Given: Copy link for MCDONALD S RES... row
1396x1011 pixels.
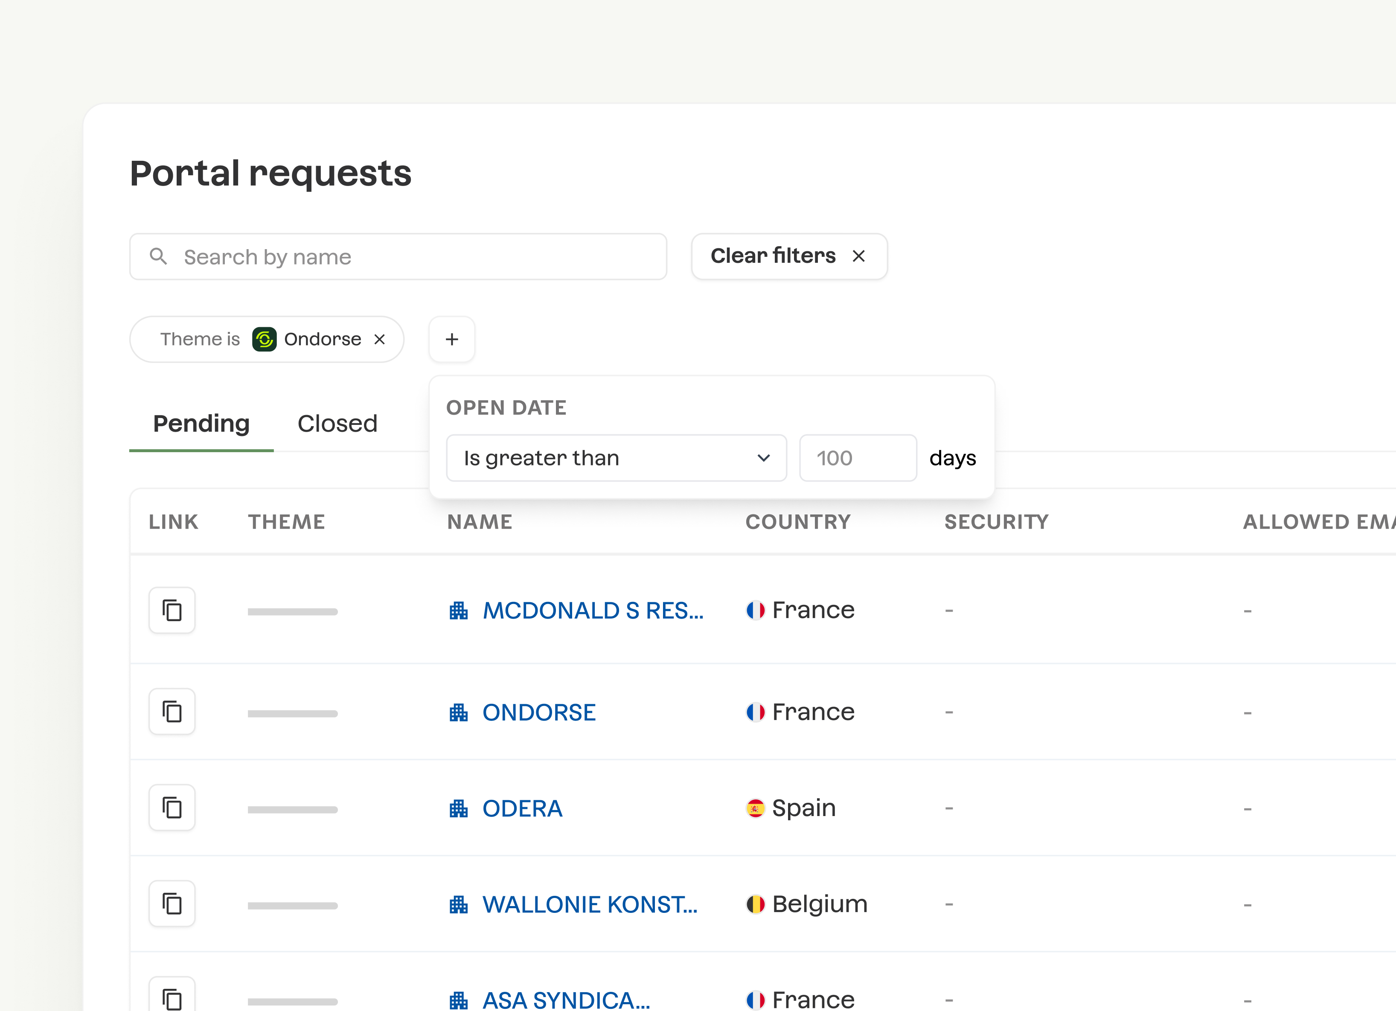Looking at the screenshot, I should point(172,610).
